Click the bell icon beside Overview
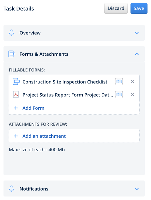Viewport: 151px width, 200px height. point(11,33)
